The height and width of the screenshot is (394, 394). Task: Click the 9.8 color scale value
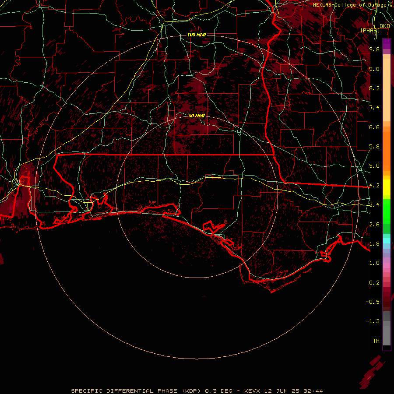coord(374,49)
